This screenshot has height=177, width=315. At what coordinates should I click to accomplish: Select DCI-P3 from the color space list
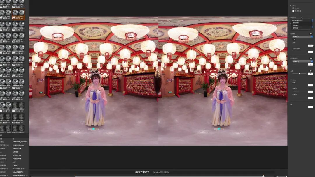pos(296,25)
